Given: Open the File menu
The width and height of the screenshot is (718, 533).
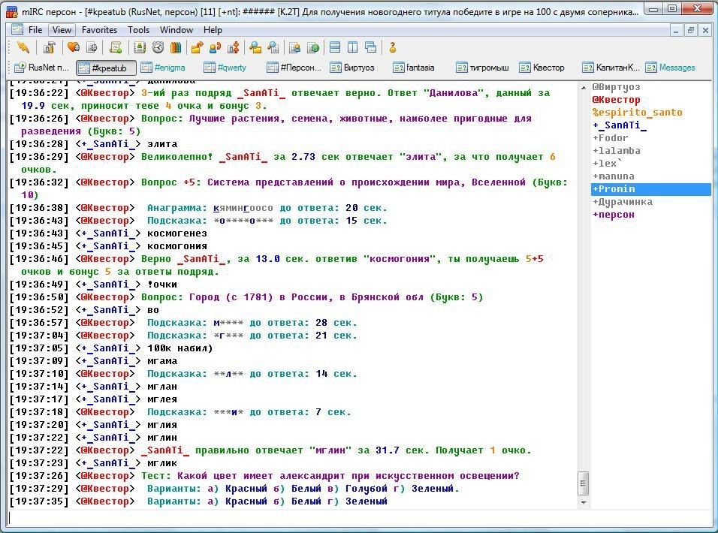Looking at the screenshot, I should pos(35,30).
